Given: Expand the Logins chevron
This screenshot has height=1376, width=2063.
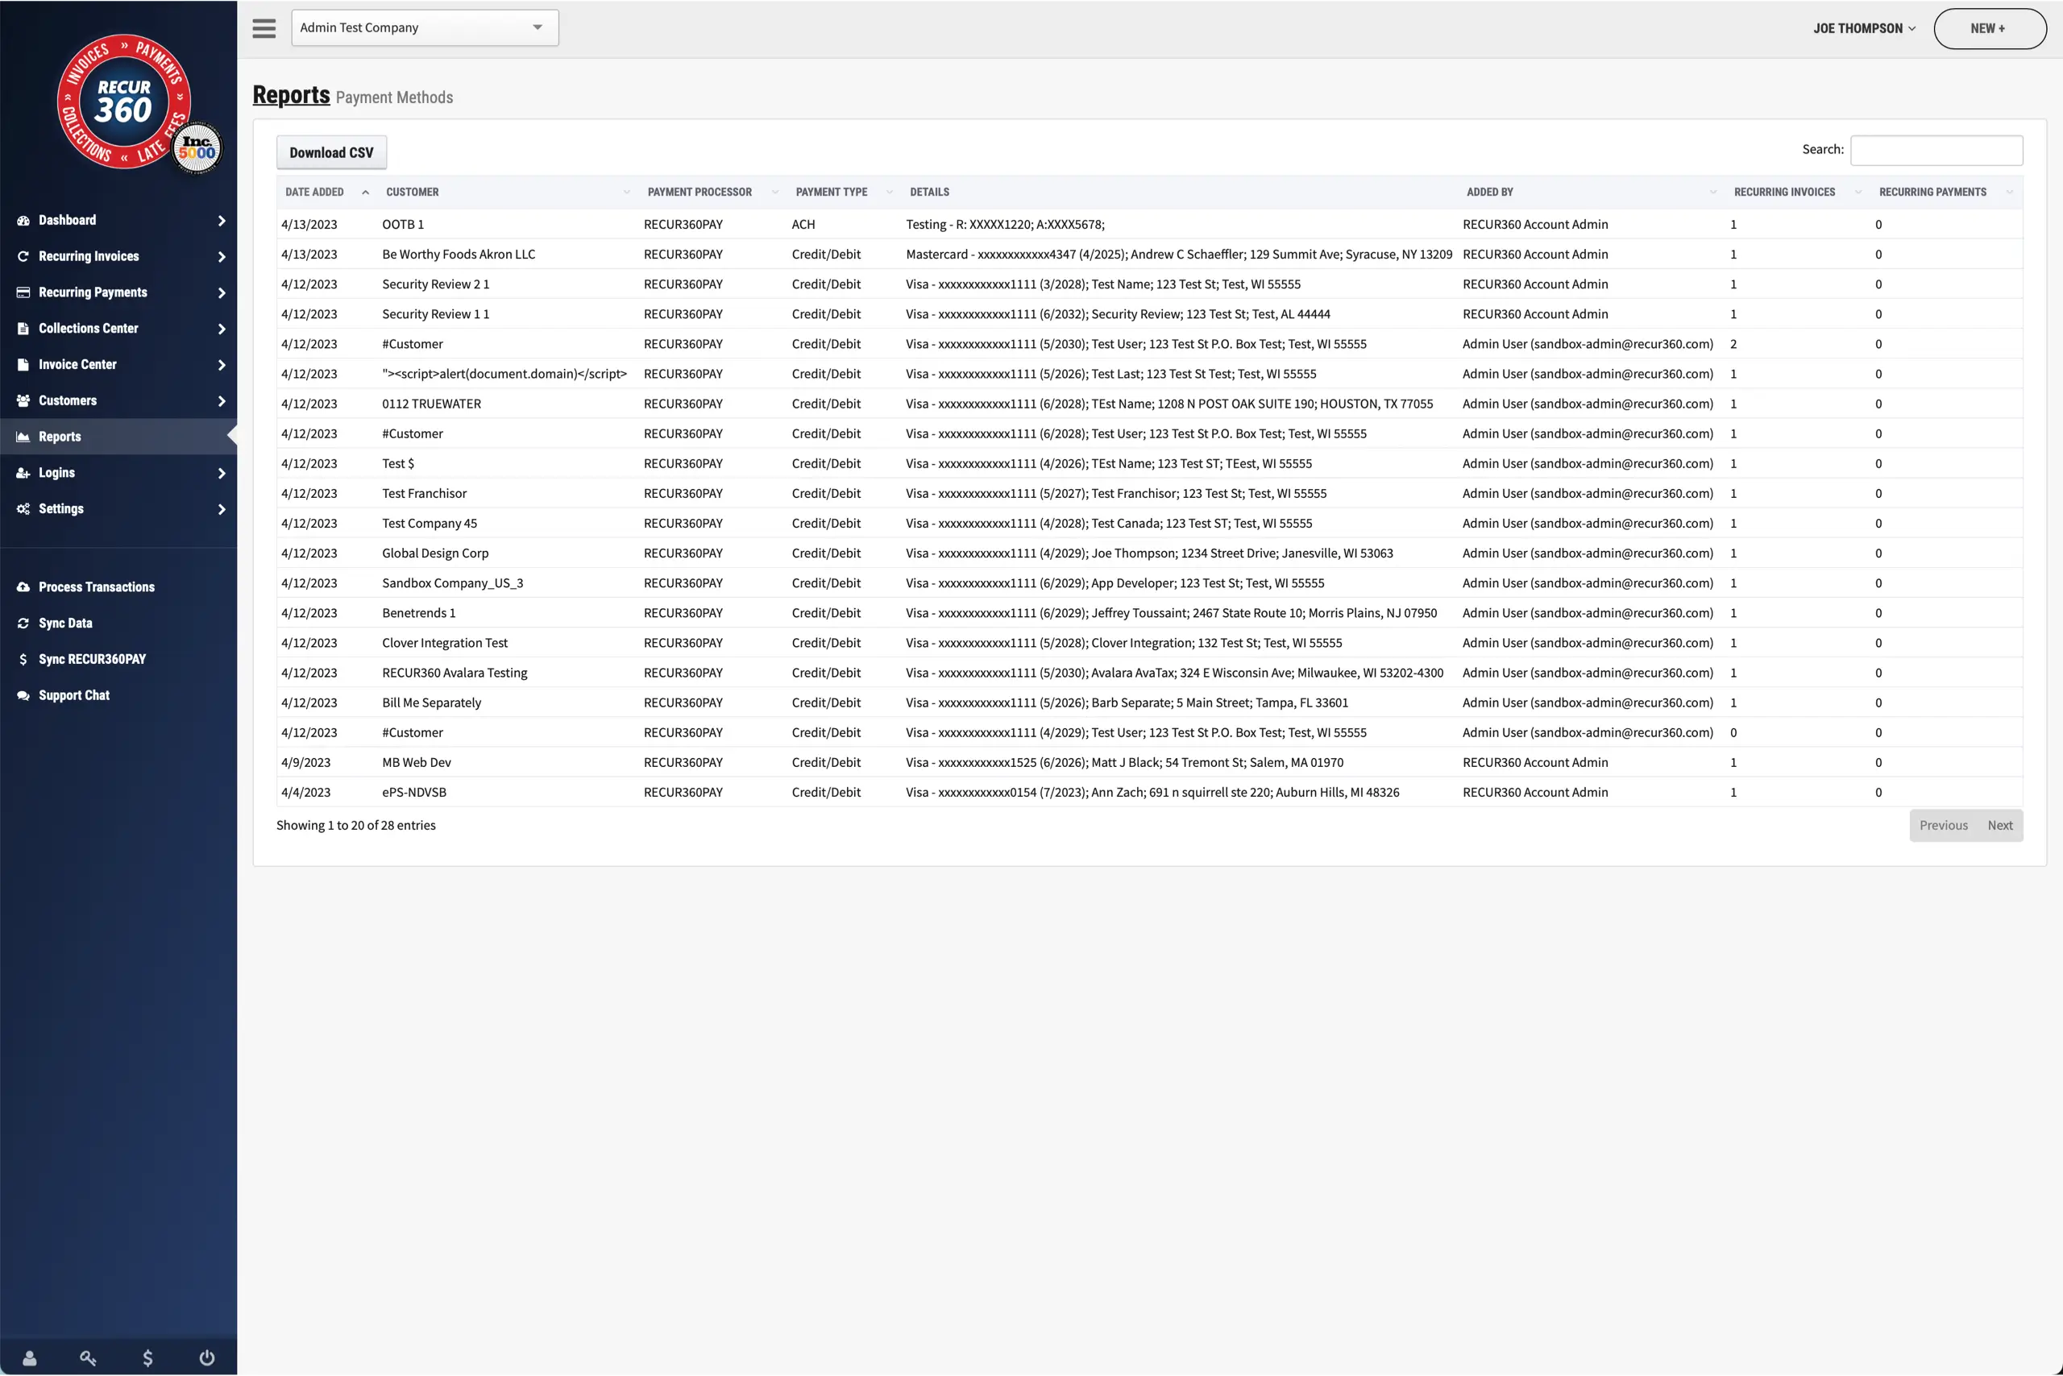Looking at the screenshot, I should click(x=222, y=473).
